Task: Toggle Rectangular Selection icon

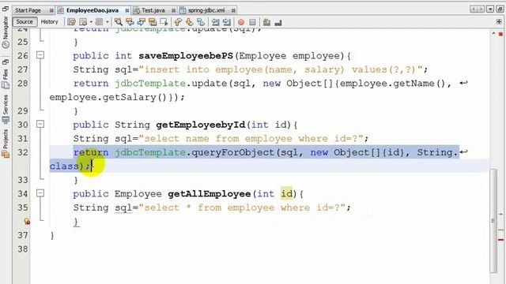Action: [164, 22]
